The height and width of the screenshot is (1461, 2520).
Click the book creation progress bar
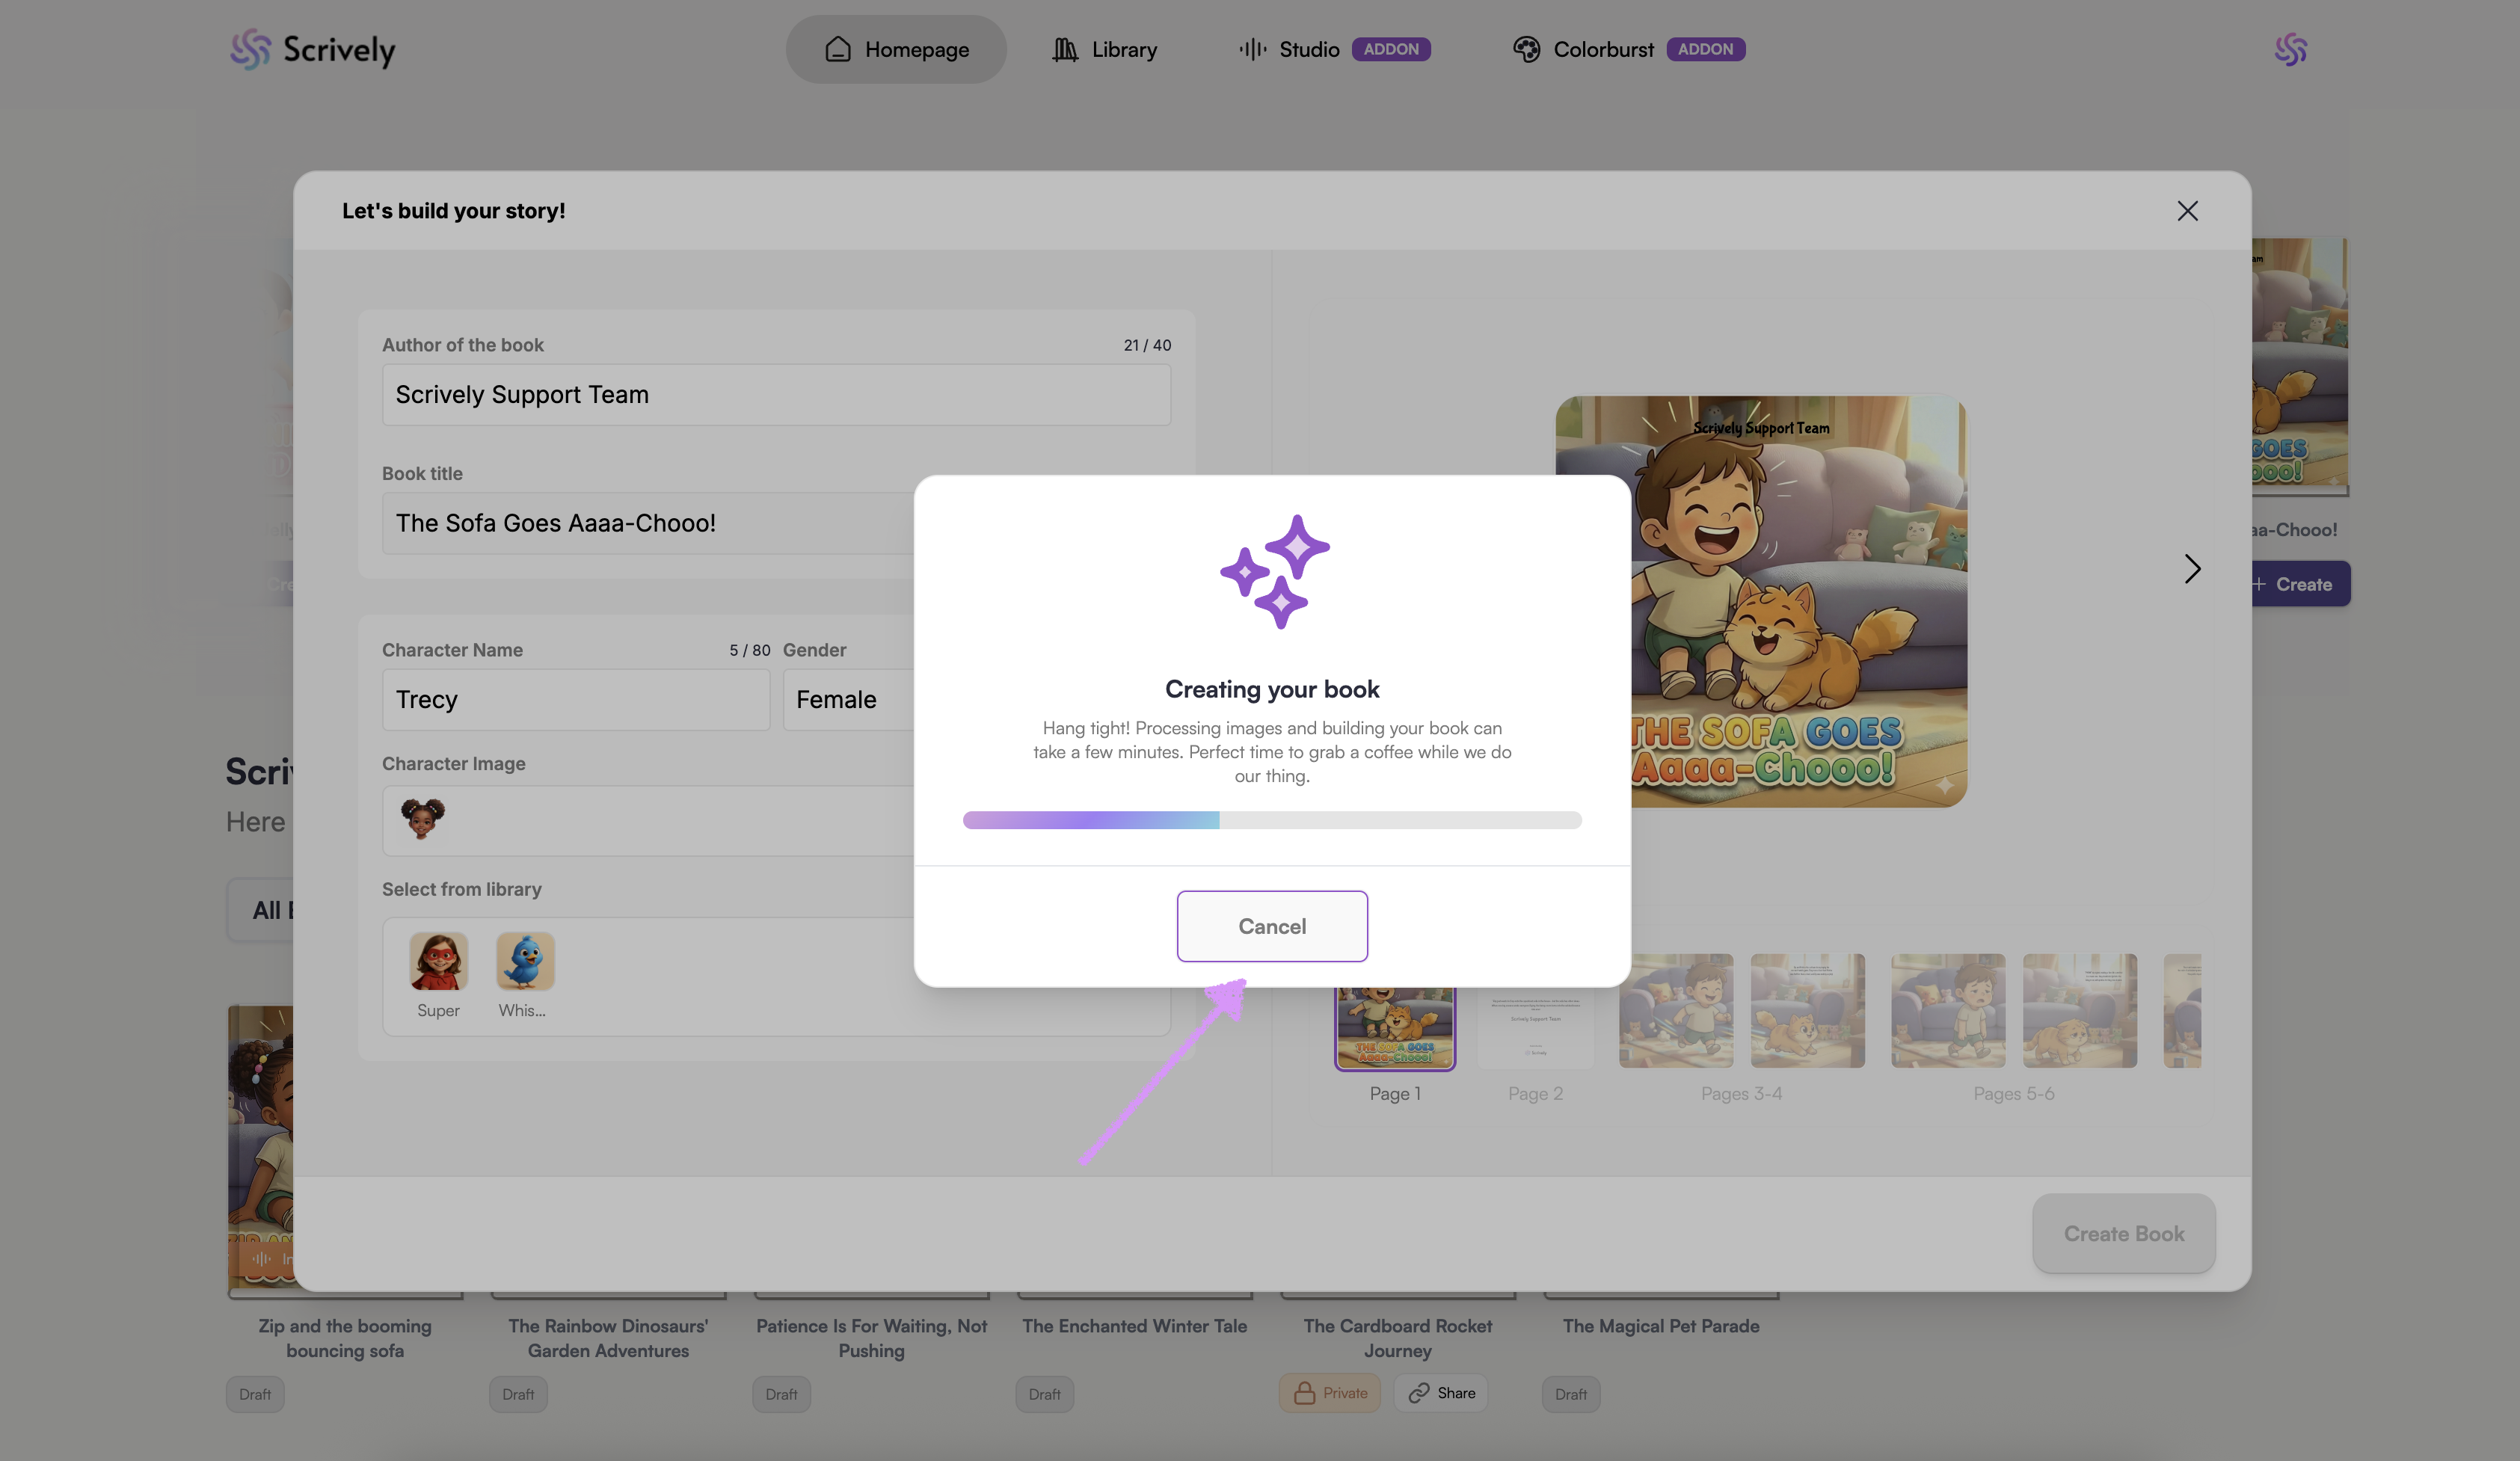1271,820
